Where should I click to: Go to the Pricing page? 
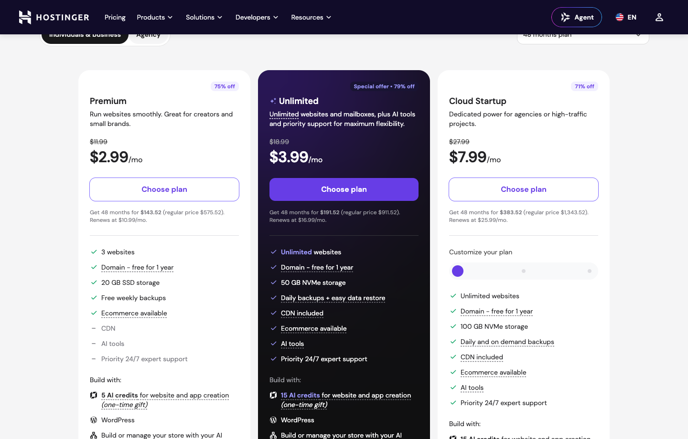pyautogui.click(x=115, y=17)
